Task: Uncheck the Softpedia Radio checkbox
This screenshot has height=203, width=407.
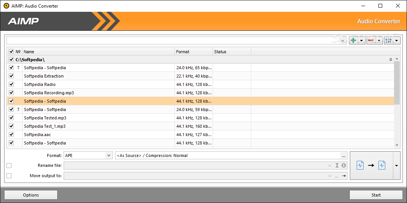Action: [11, 84]
